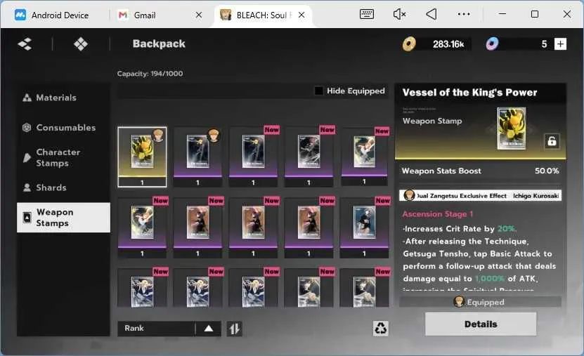Click the stamp artwork in the detail panel
Image resolution: width=584 pixels, height=356 pixels.
tap(512, 128)
